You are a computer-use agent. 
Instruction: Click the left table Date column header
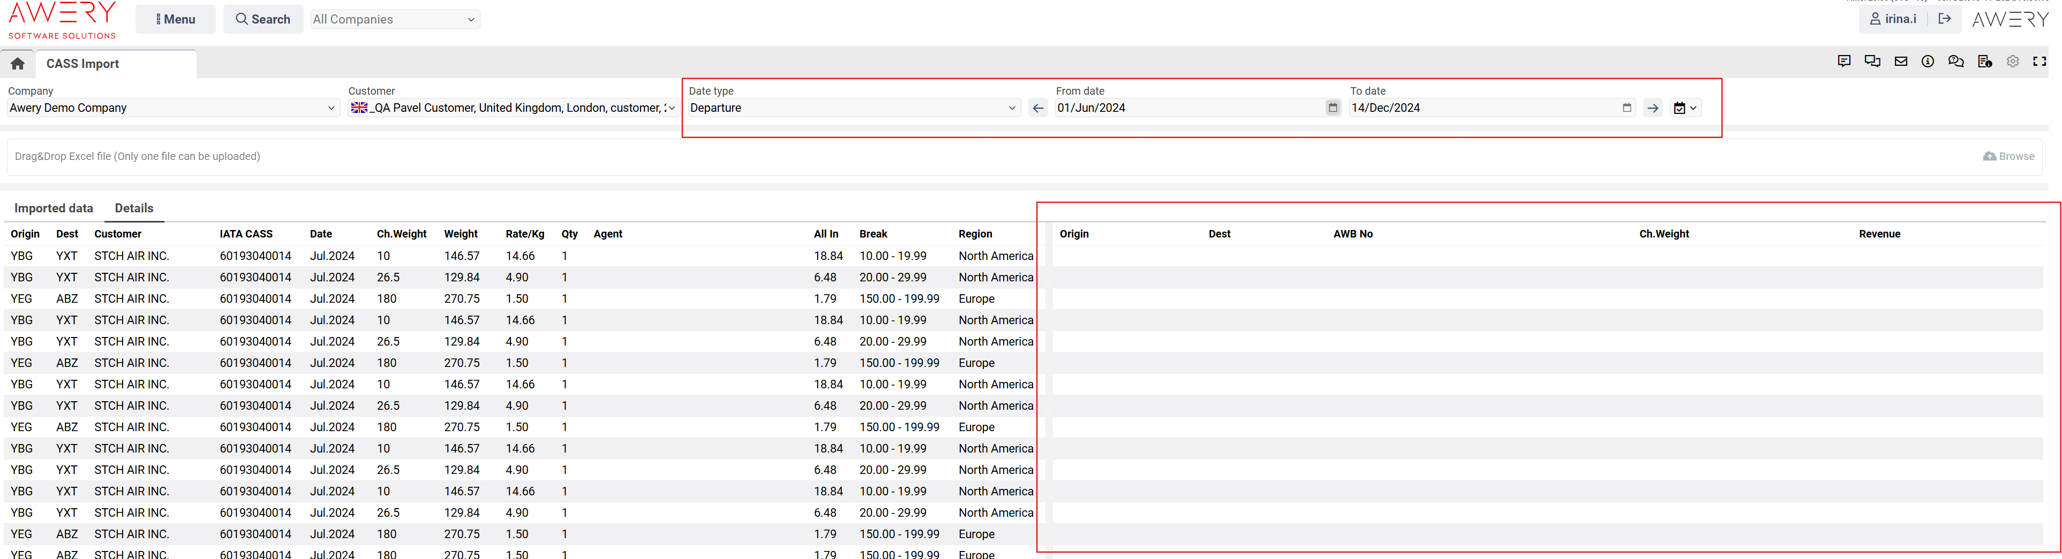320,234
